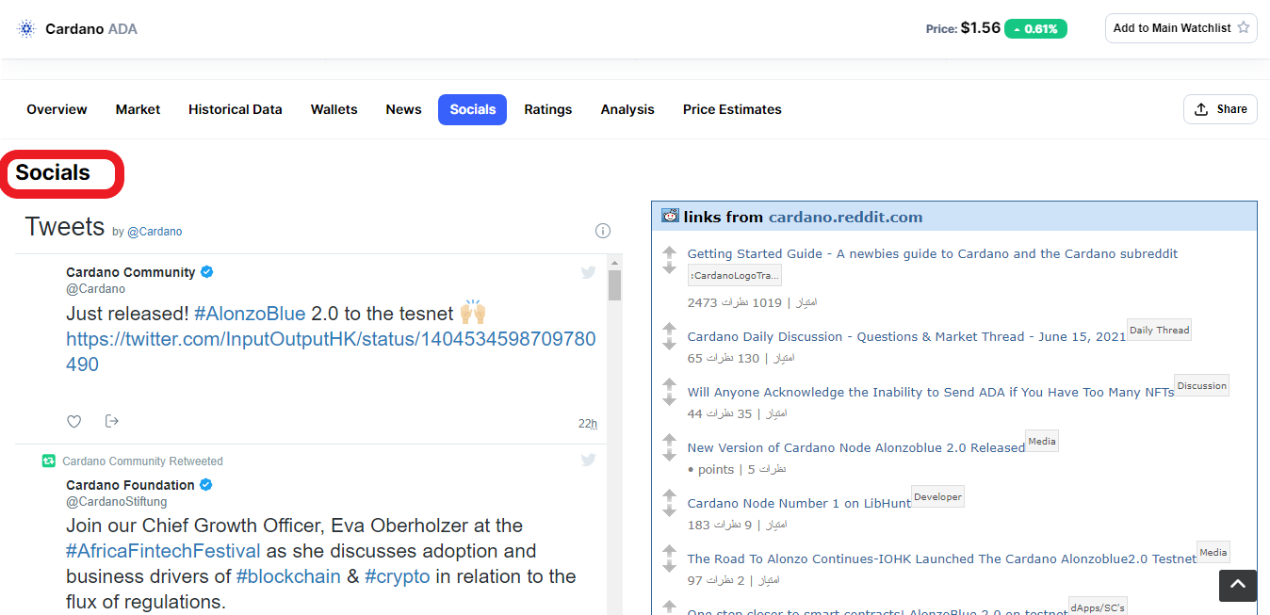Click the green retweet icon

coord(49,461)
